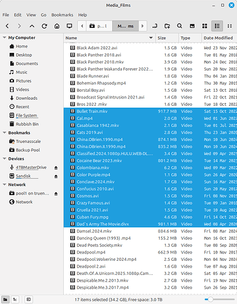Select Casablanca 1942.mkv file
Viewport: 237px width, 304px height.
click(150, 125)
